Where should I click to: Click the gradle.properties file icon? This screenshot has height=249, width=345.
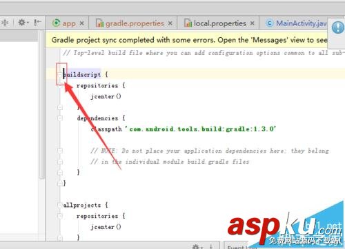coord(99,23)
